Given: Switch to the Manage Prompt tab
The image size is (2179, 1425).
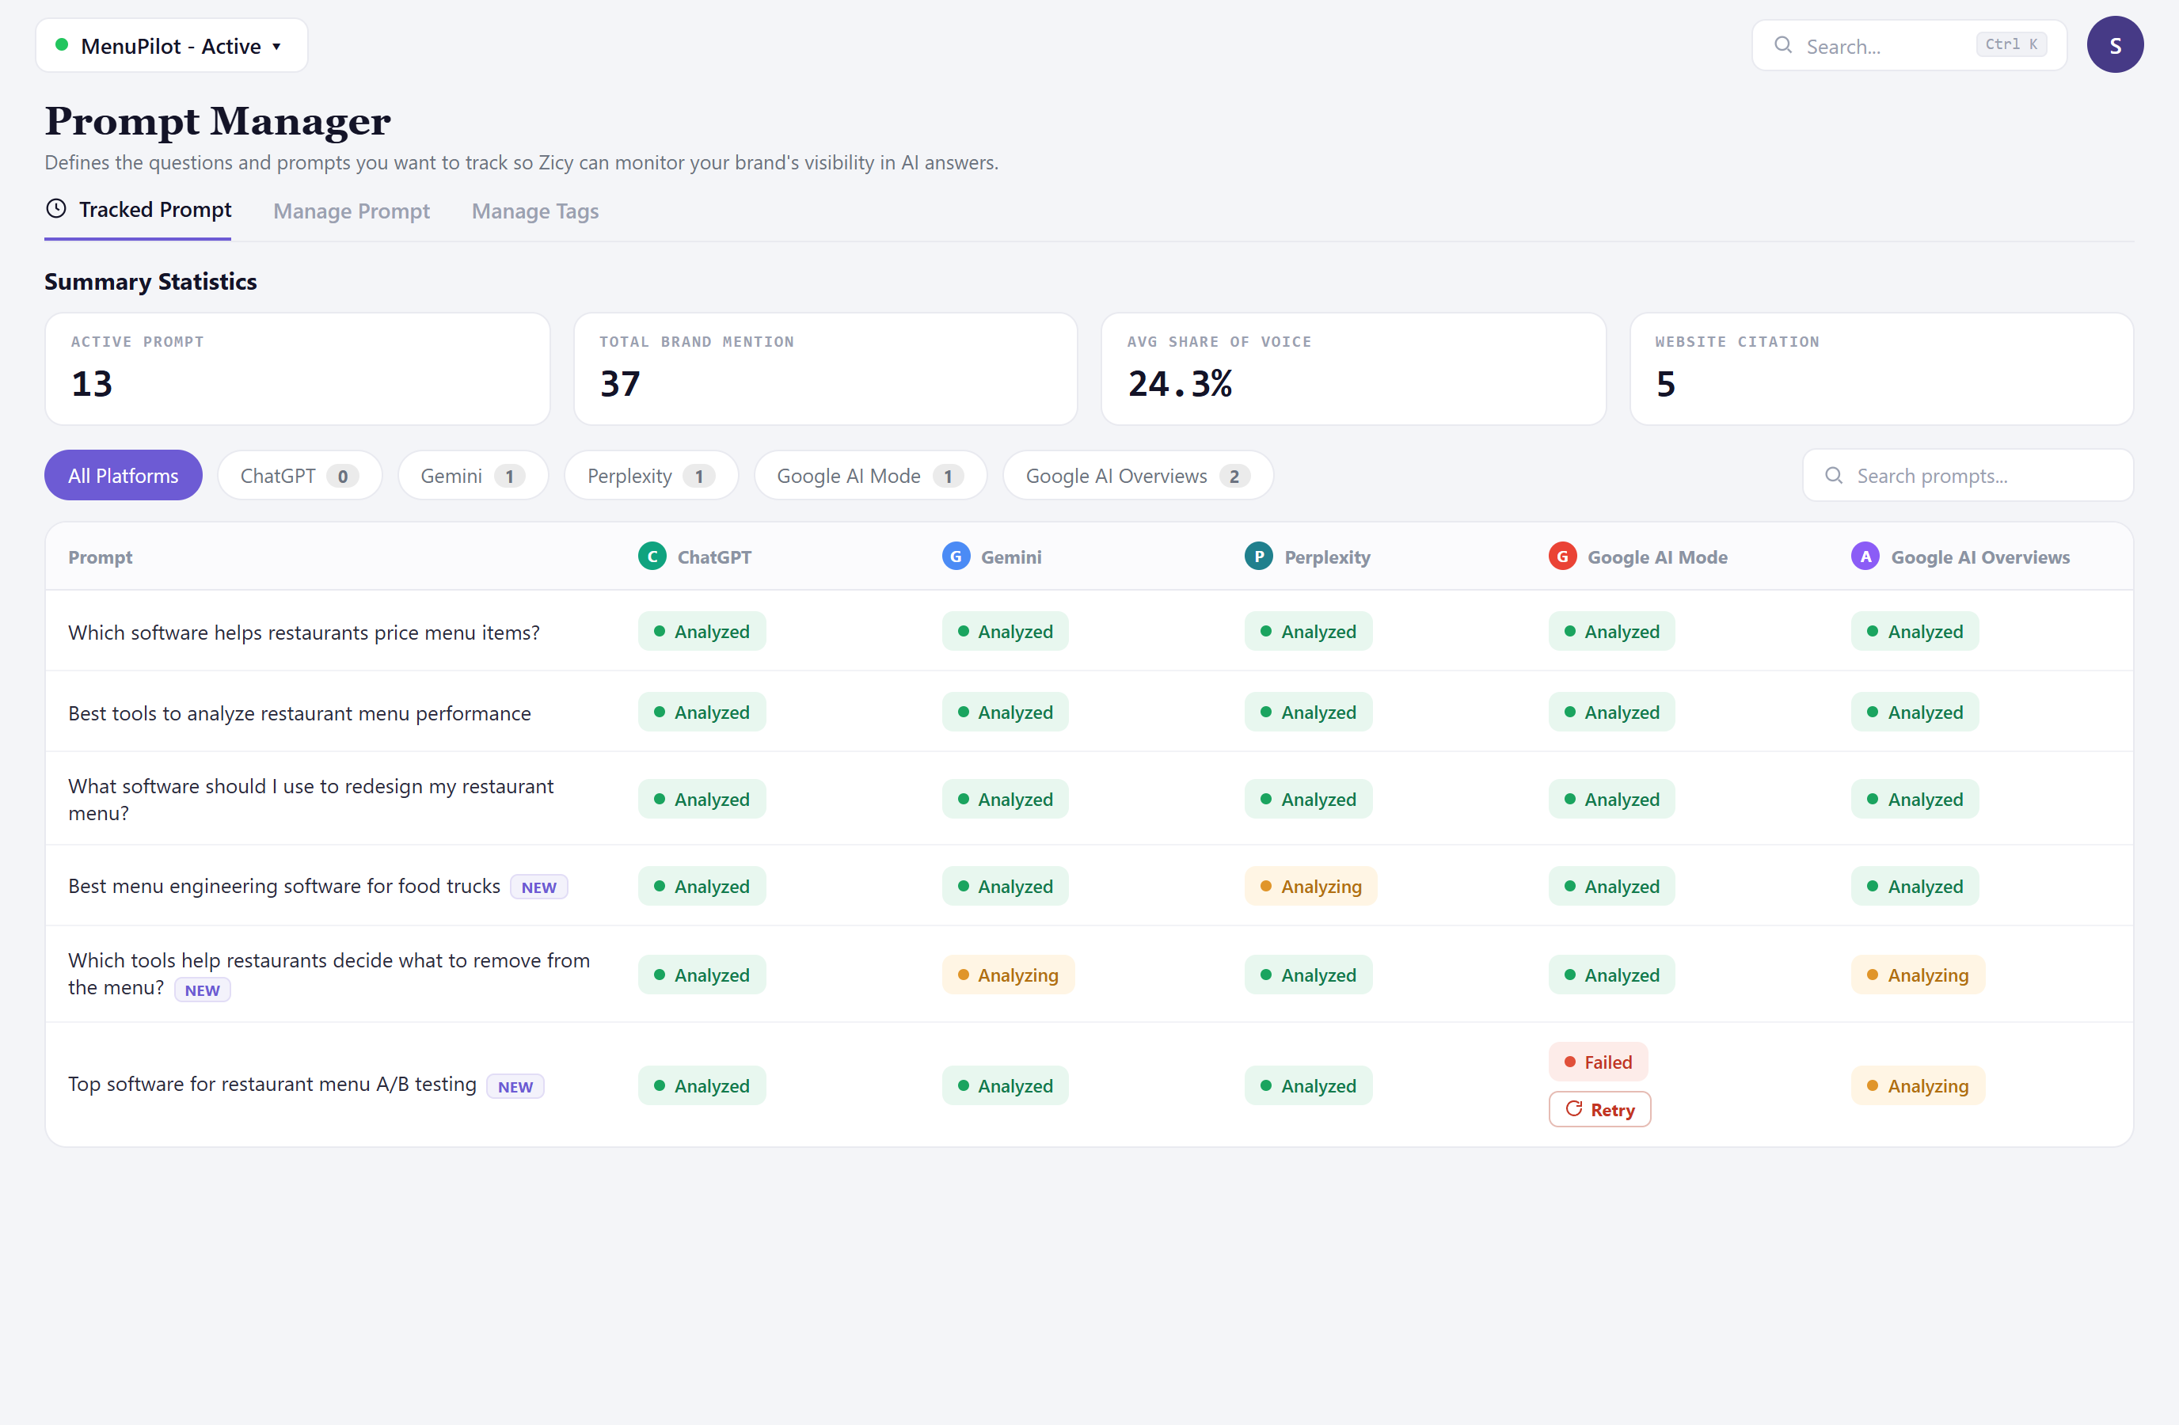Looking at the screenshot, I should (352, 211).
